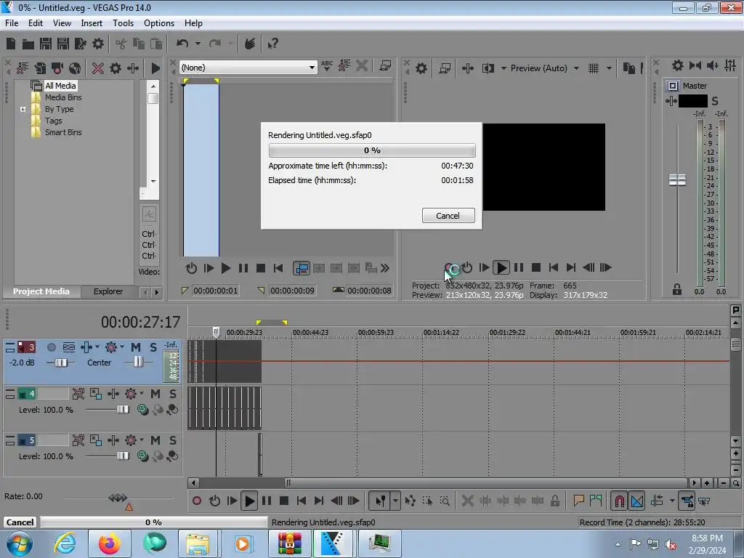Cancel rendering in the dialog
Screen dimensions: 744x558
[x=448, y=215]
